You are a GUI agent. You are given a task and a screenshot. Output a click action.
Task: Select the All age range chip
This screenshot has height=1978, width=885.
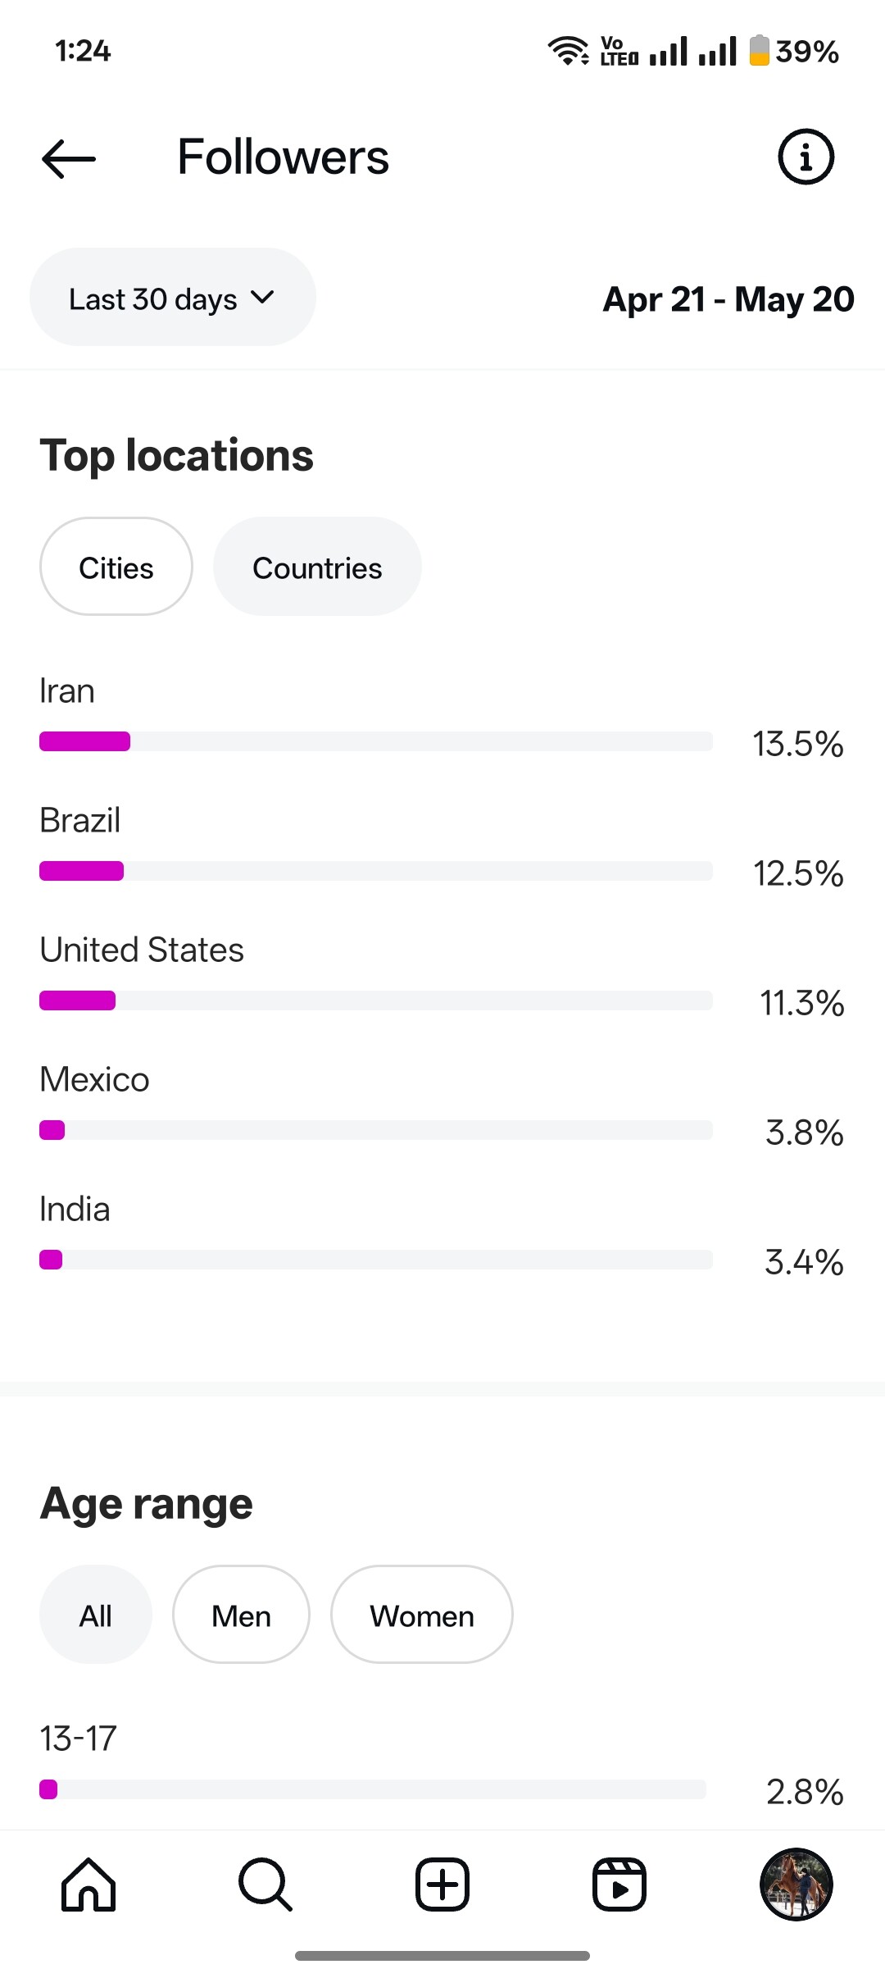pyautogui.click(x=96, y=1615)
